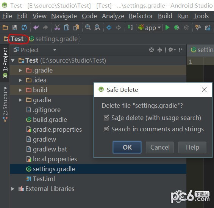Open the Run menu
The width and height of the screenshot is (214, 208).
(x=183, y=16)
